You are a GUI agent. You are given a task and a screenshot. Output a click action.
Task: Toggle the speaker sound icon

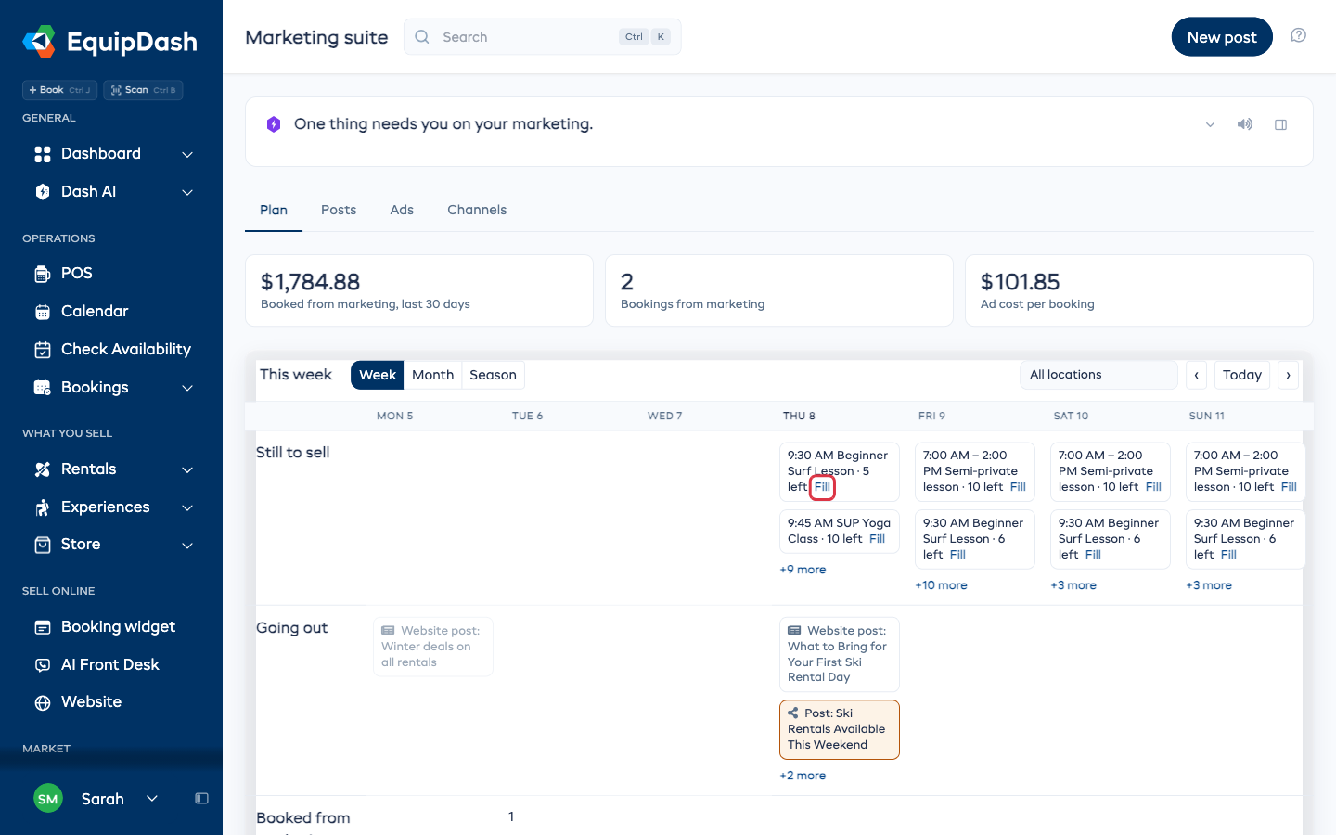tap(1245, 124)
